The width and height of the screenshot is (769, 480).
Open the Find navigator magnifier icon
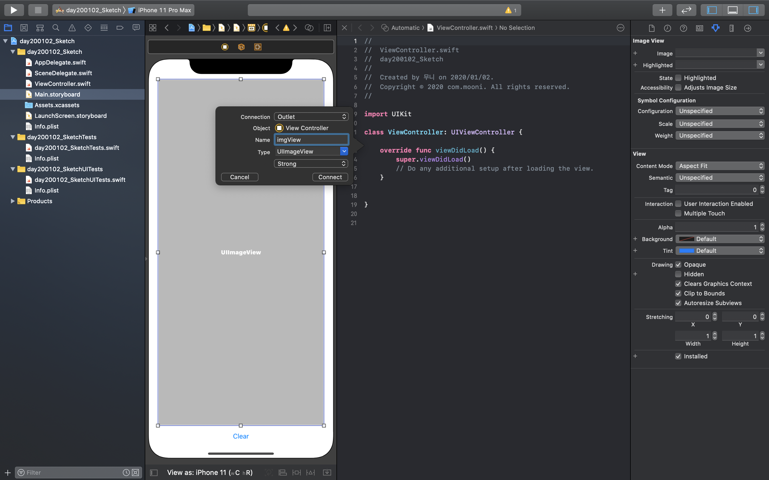[x=56, y=28]
